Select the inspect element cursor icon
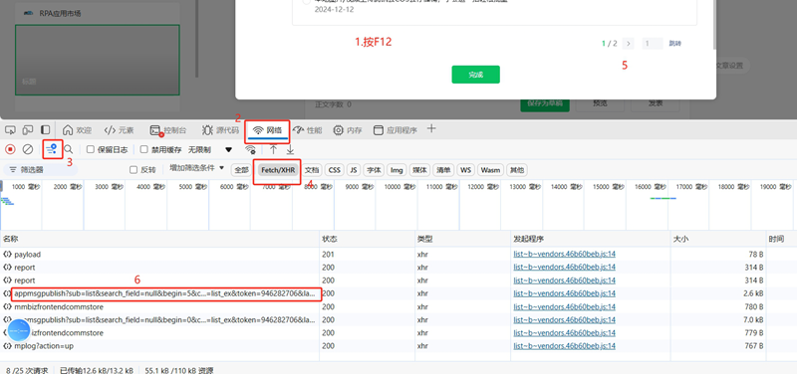 coord(10,130)
